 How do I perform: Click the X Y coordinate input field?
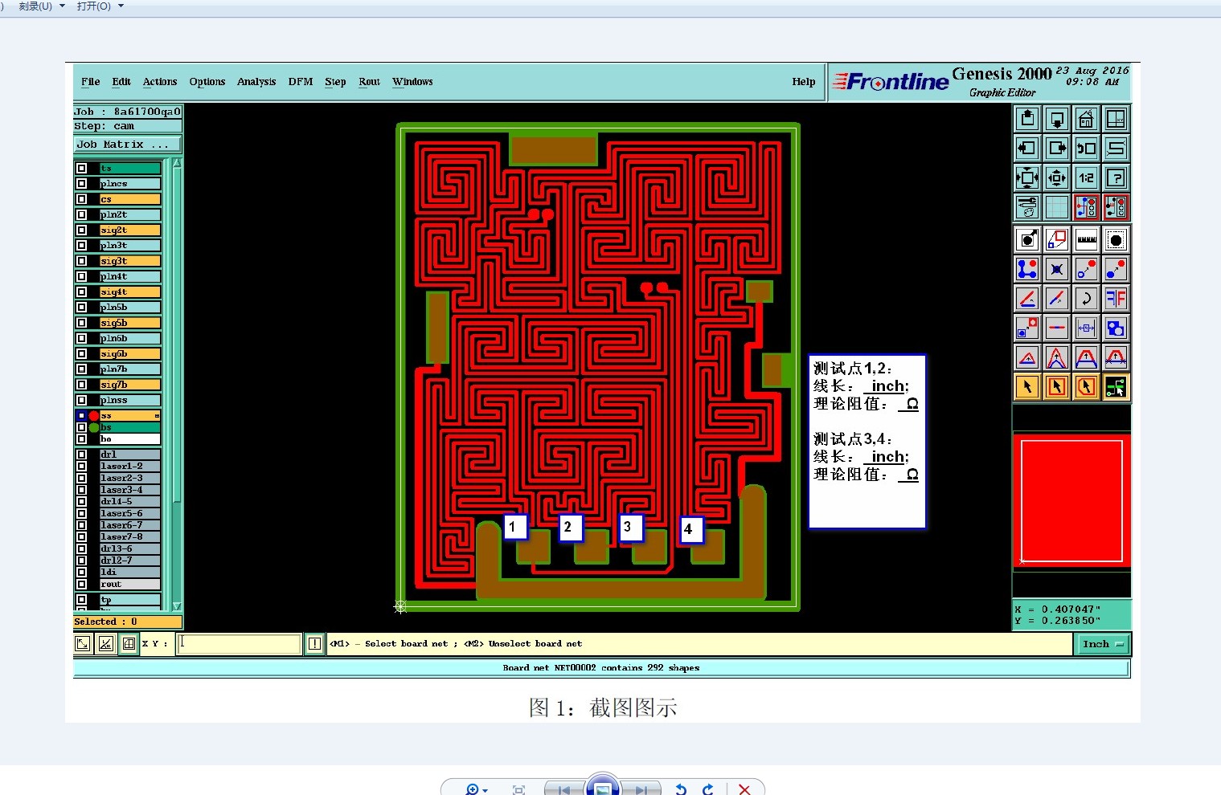239,643
